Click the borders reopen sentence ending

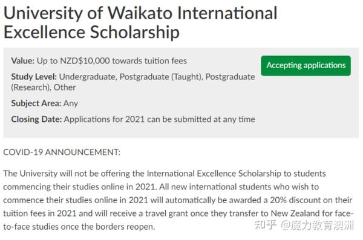point(125,227)
